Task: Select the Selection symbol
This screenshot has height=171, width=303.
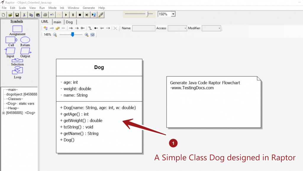Action: (17, 60)
